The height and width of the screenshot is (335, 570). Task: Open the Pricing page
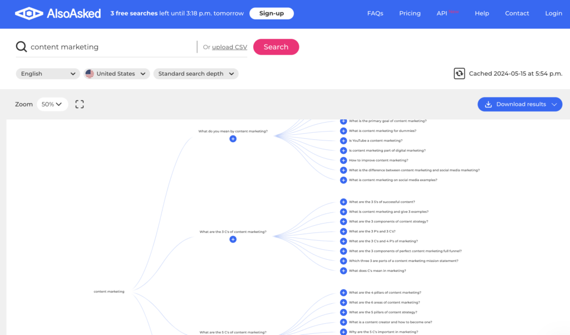pos(410,13)
